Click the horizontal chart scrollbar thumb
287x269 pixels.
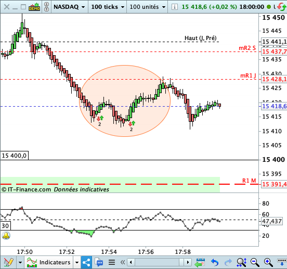pos(181,262)
